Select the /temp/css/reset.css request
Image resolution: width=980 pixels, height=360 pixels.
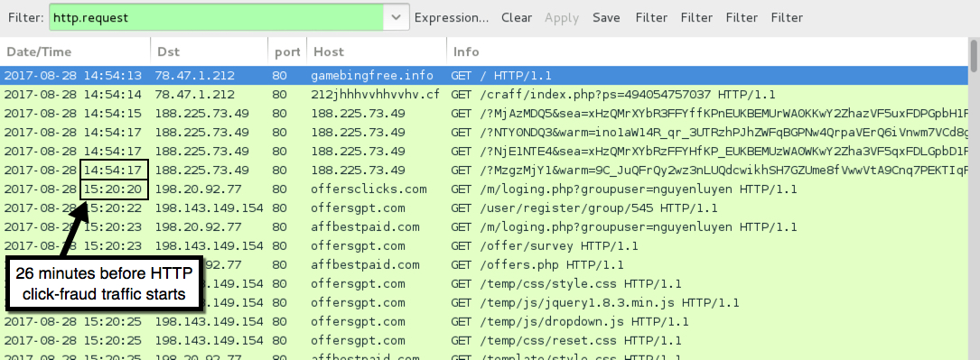(565, 341)
